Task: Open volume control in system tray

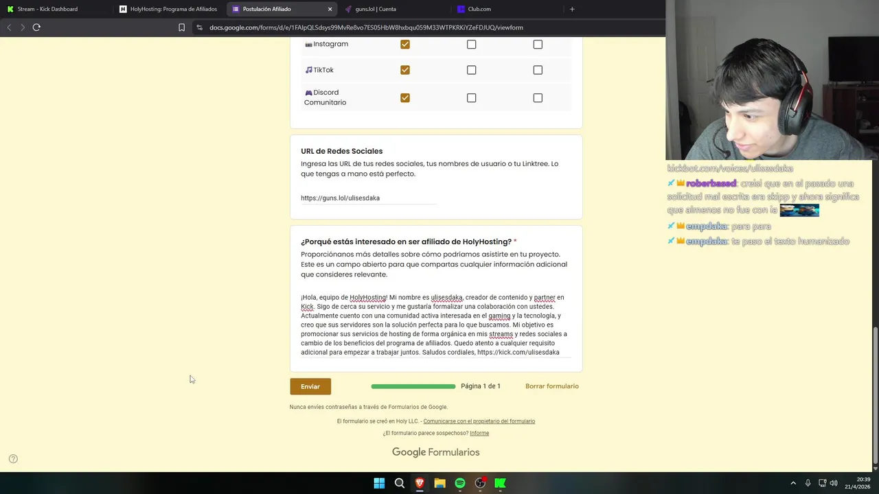Action: pos(834,483)
